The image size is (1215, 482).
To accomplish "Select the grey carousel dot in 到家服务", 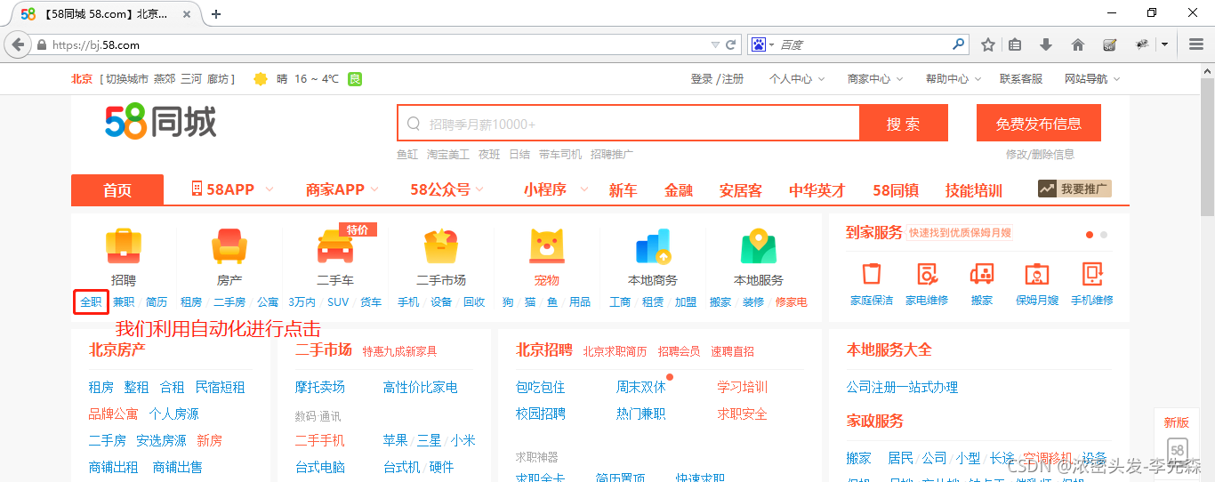I will [1104, 235].
